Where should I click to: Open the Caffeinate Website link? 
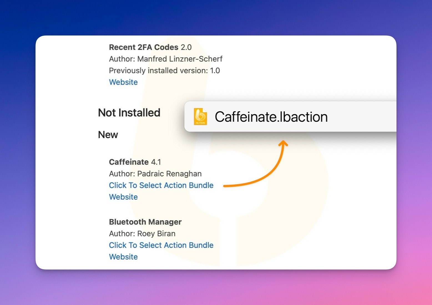click(x=123, y=197)
